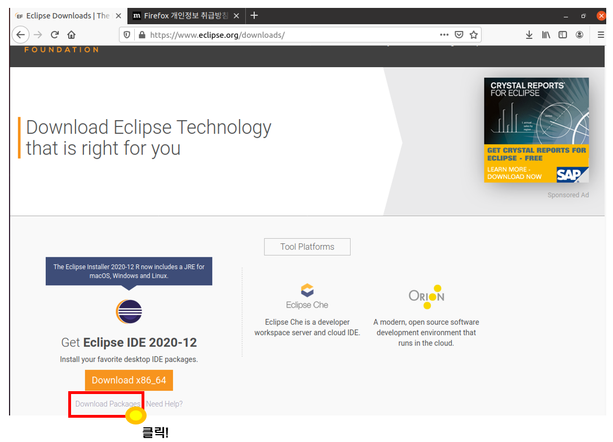Open a new browser tab
This screenshot has width=613, height=442.
coord(254,16)
